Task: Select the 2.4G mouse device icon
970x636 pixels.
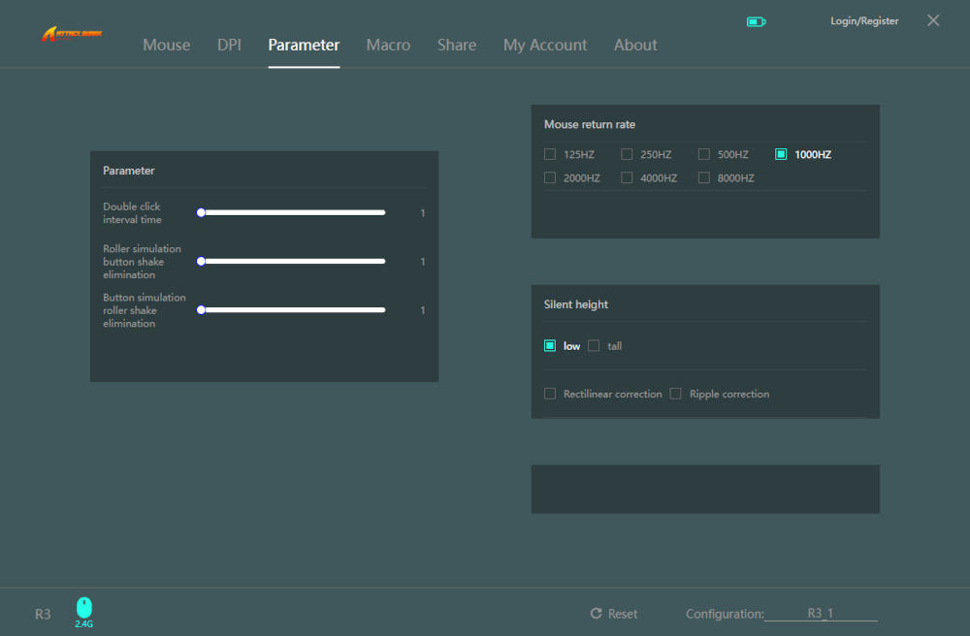Action: click(84, 608)
